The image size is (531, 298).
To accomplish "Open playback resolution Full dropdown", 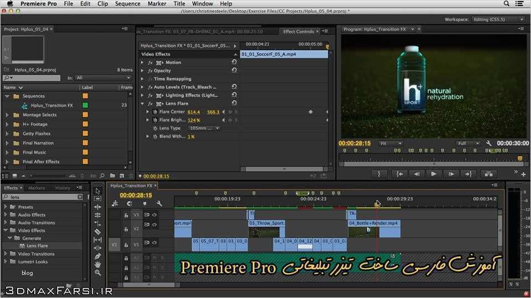I will pos(468,143).
